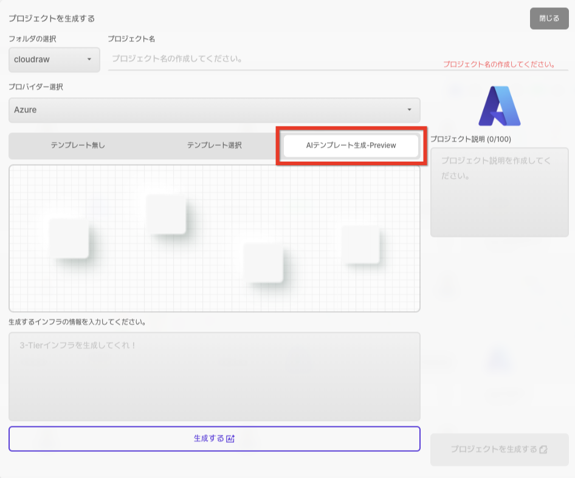
Task: Click the Azure logo icon
Action: (x=500, y=106)
